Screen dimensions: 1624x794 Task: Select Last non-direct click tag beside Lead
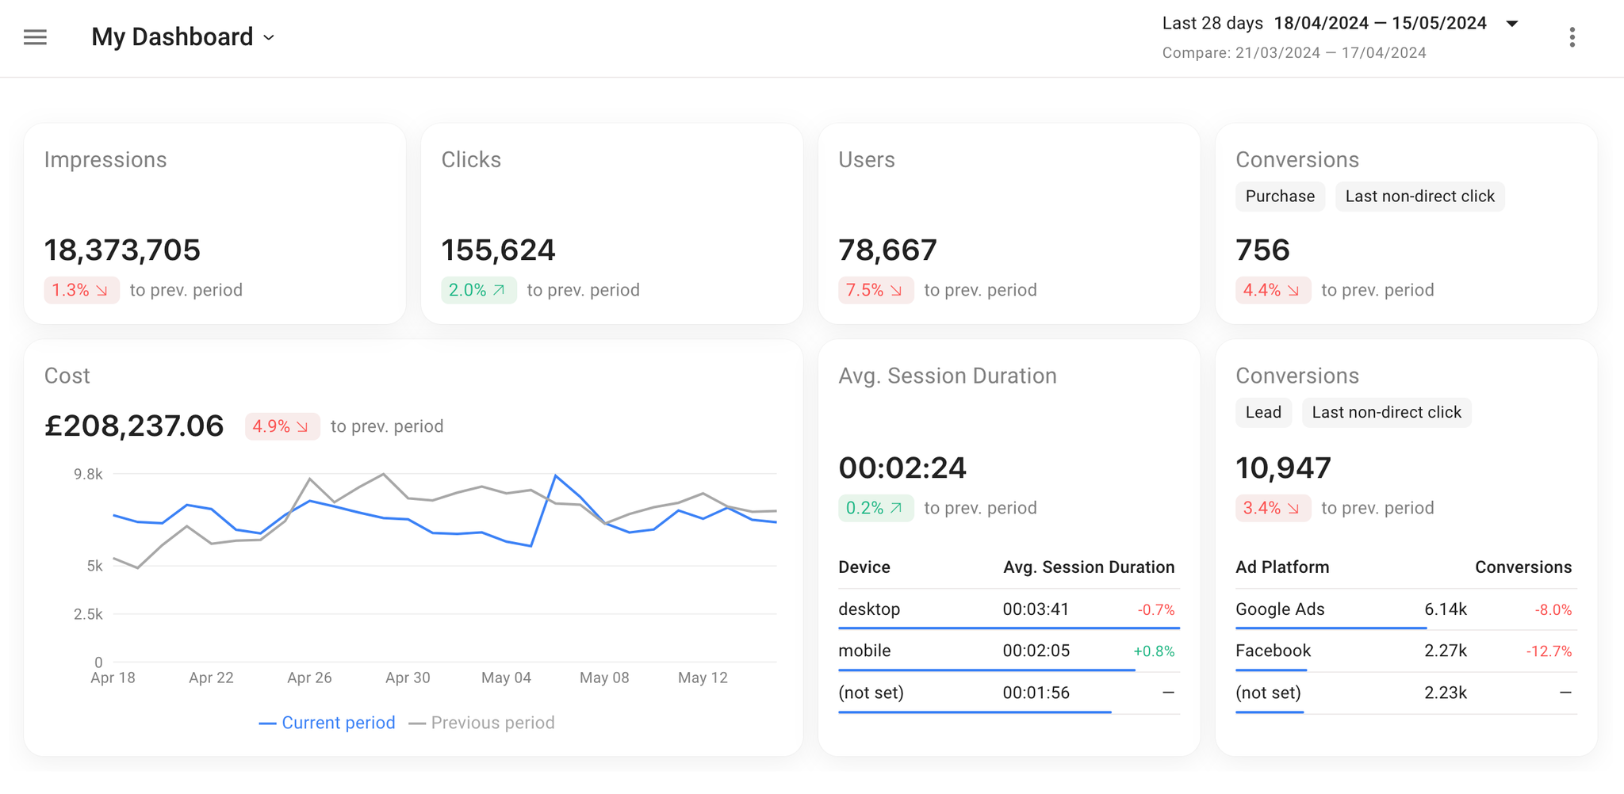1386,413
